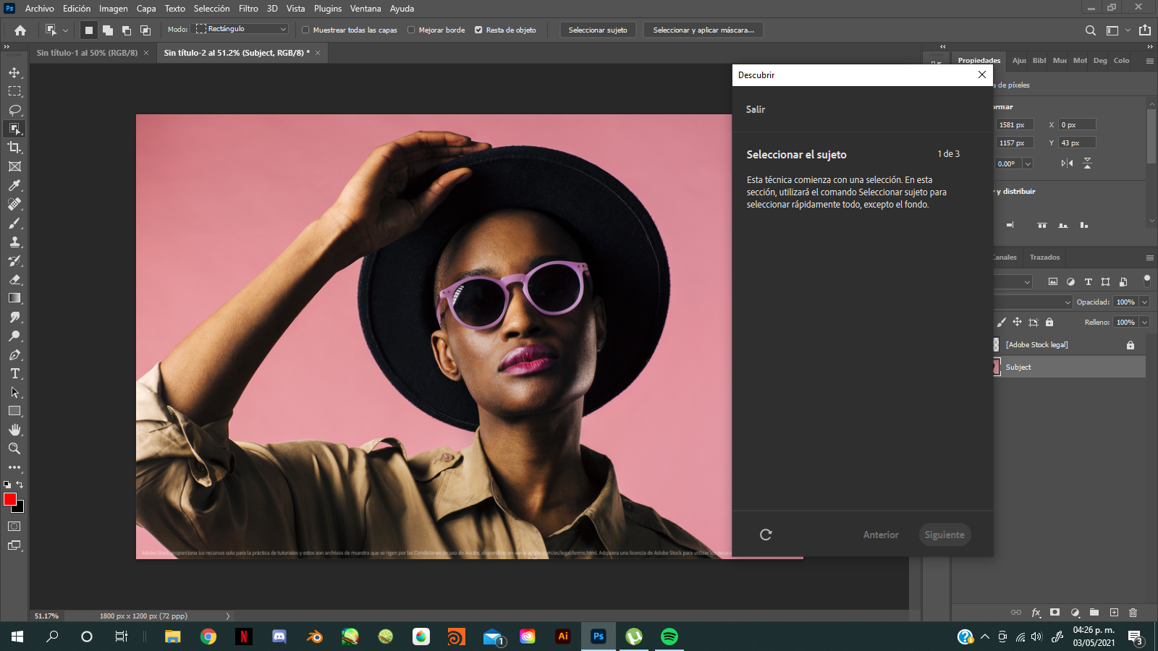Click the Siguiente button
The width and height of the screenshot is (1158, 651).
pos(944,535)
